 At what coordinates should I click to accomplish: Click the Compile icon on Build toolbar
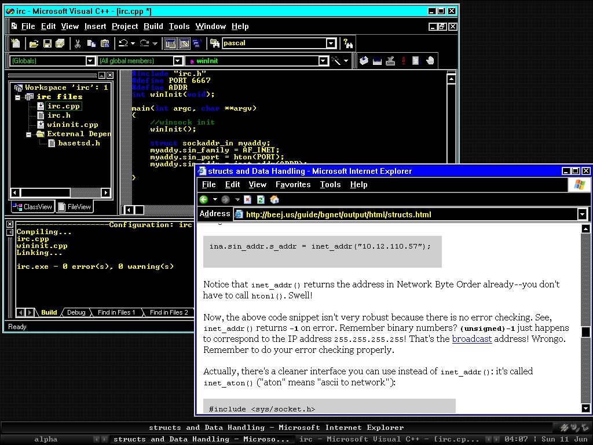[364, 60]
